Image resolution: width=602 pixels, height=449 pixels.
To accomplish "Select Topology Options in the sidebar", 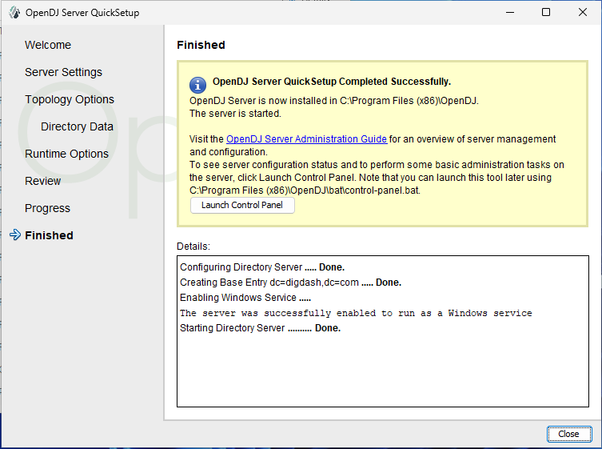I will coord(70,99).
